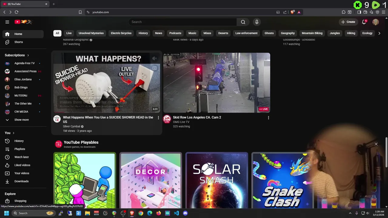Expand the You section
The image size is (388, 218).
click(x=10, y=133)
